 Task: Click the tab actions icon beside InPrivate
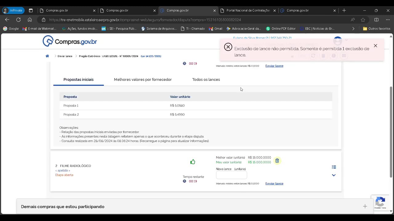(31, 10)
